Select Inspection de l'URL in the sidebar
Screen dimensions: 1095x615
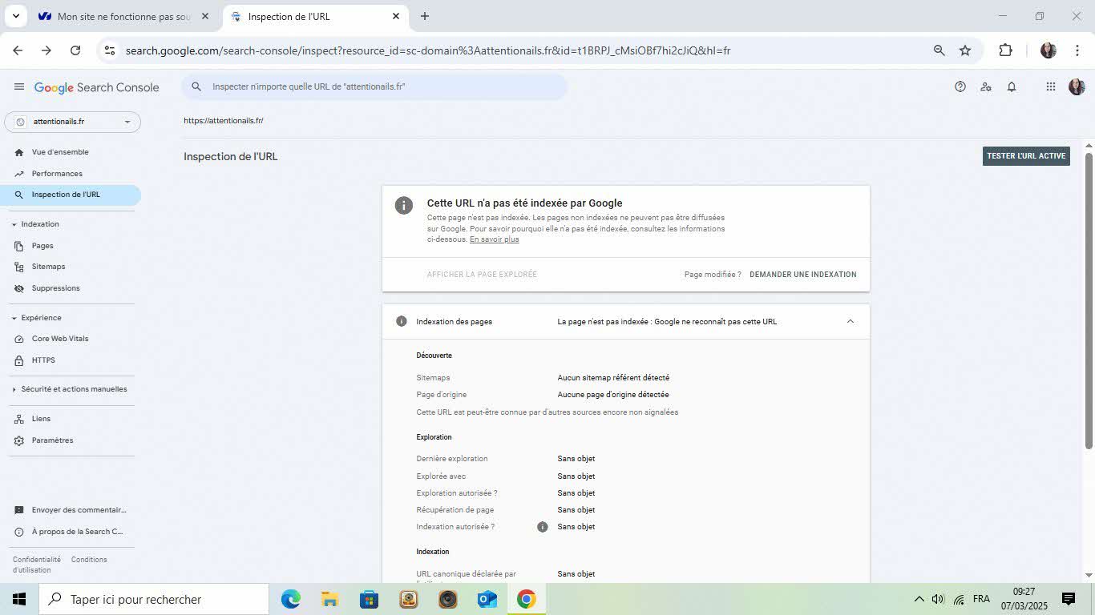pos(71,195)
